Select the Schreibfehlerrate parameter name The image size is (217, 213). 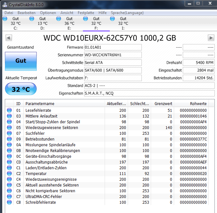(x=41, y=202)
